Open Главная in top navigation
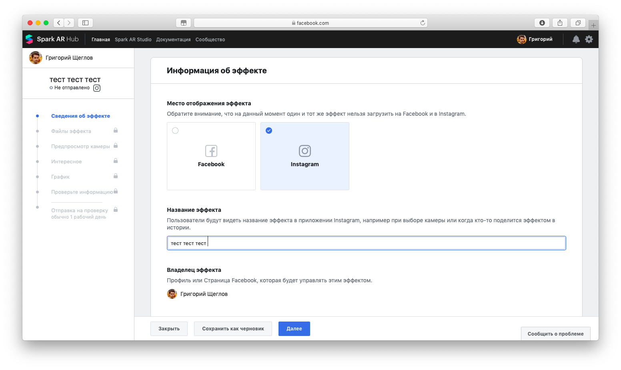The image size is (621, 370). [x=101, y=40]
